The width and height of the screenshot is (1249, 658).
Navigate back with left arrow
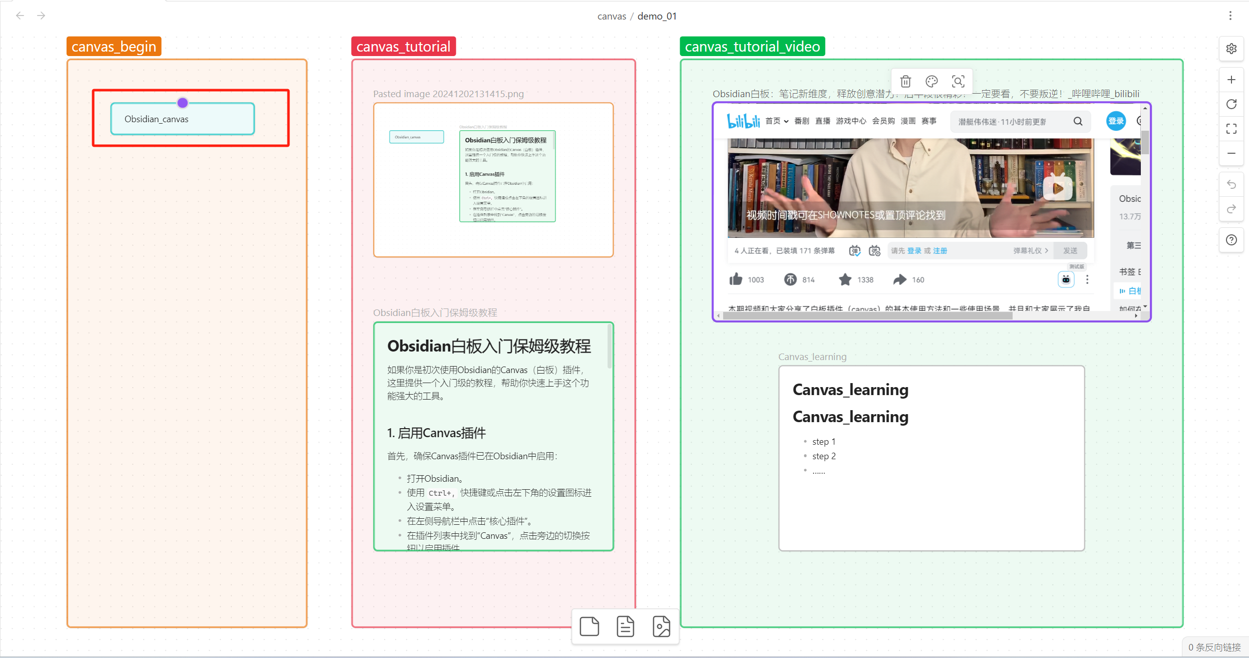(x=20, y=16)
